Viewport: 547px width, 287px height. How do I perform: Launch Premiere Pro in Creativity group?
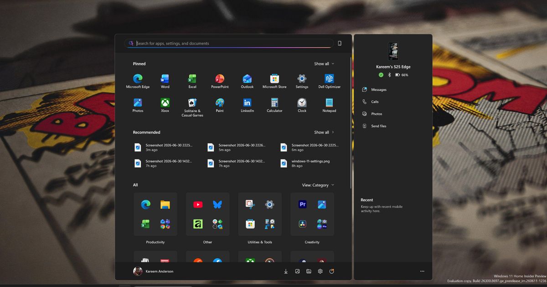pos(303,205)
